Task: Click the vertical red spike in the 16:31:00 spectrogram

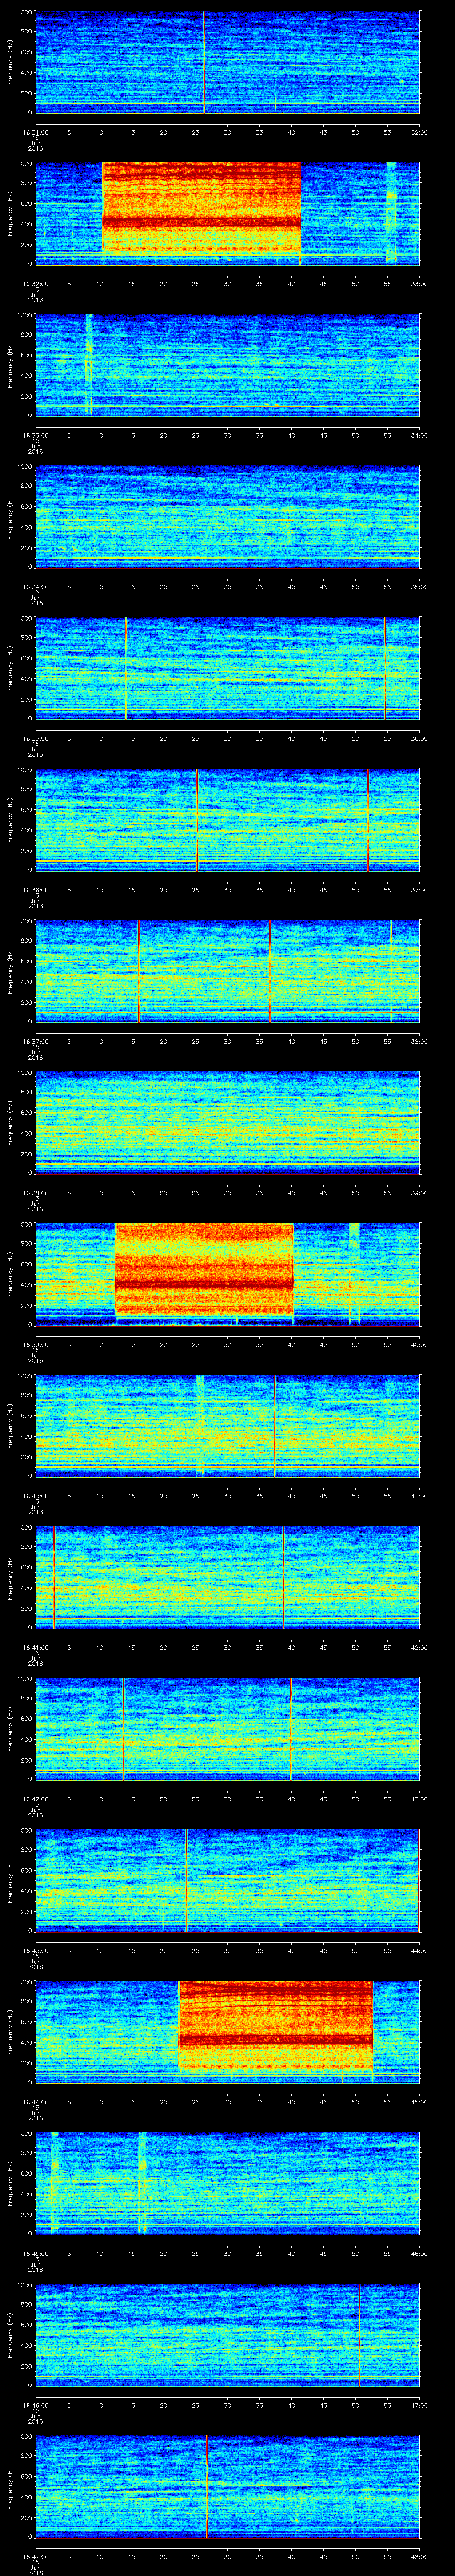Action: [204, 62]
